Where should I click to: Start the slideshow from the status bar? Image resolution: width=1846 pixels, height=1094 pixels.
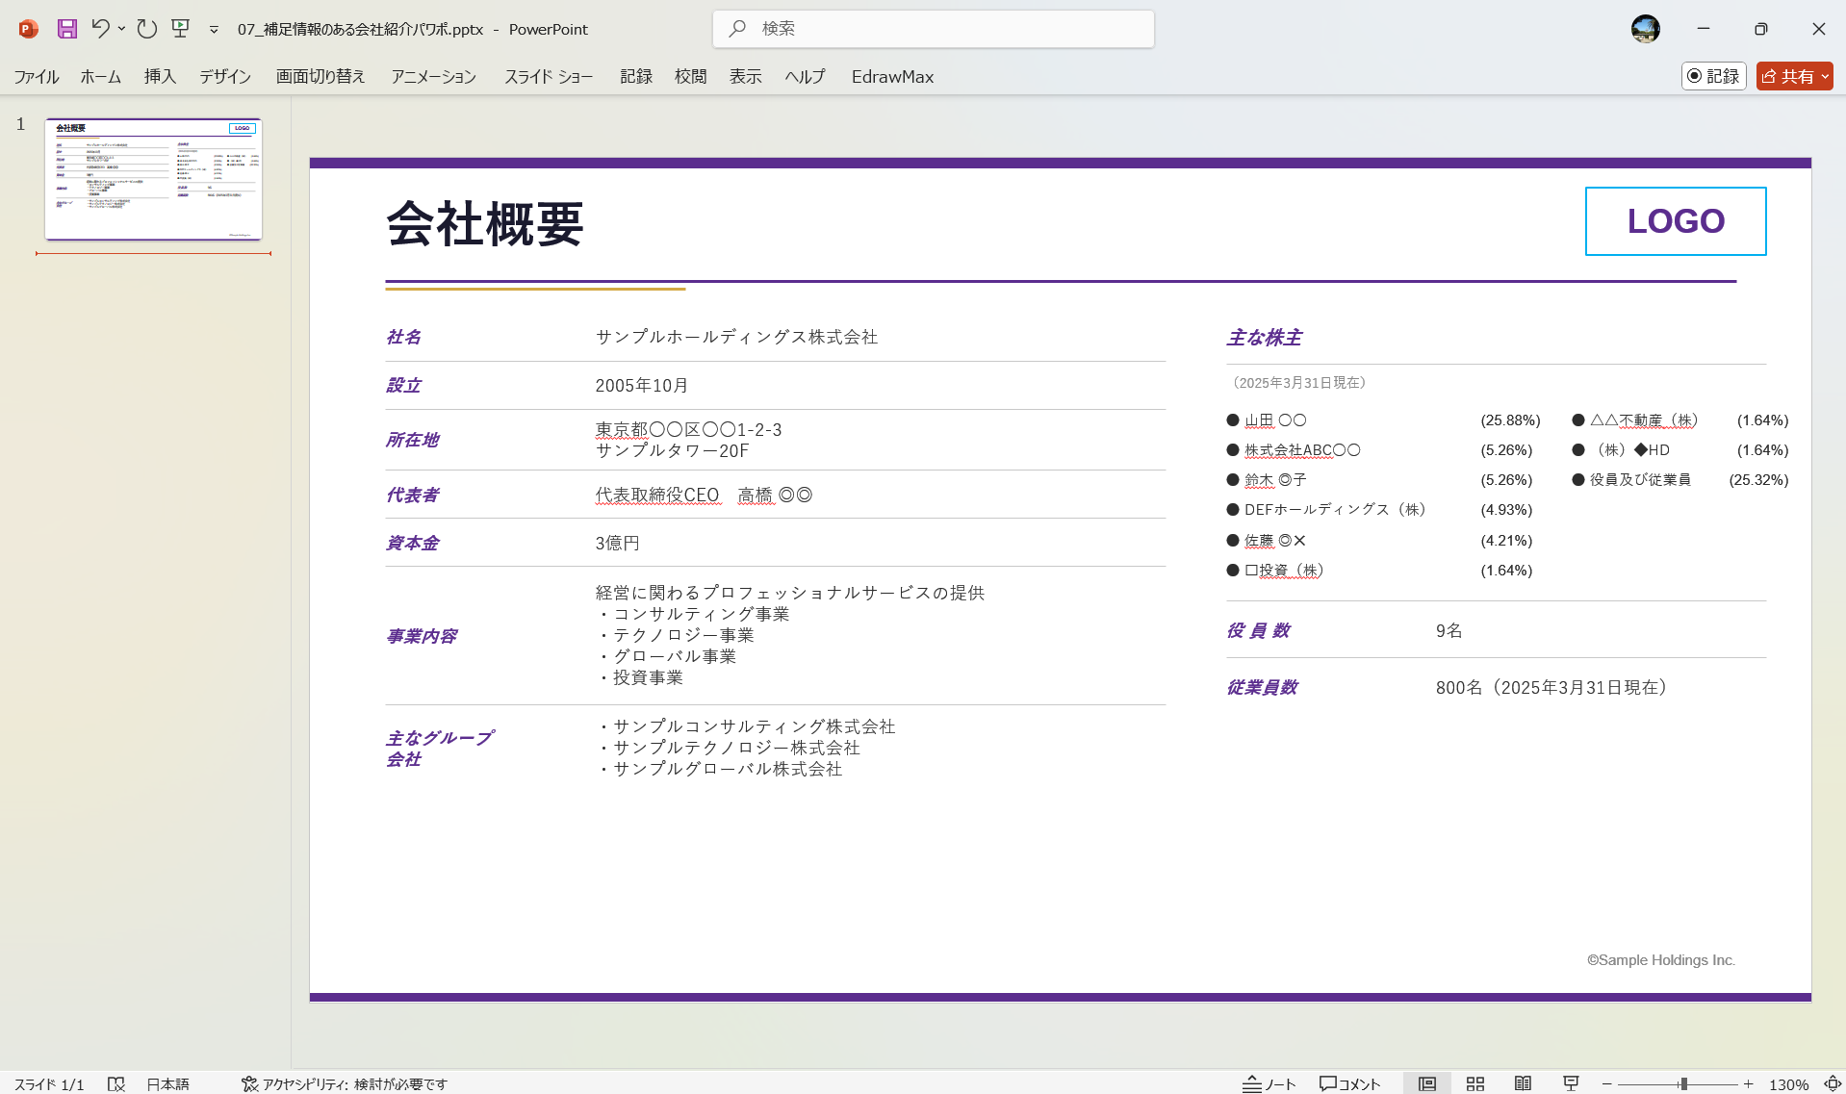tap(1570, 1083)
